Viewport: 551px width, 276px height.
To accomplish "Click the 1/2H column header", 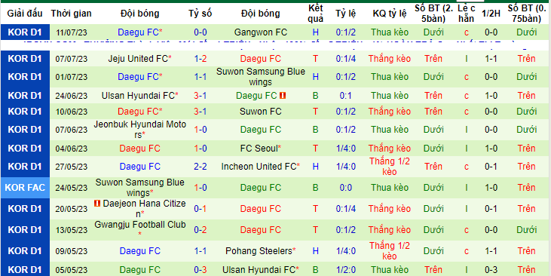I will [491, 14].
